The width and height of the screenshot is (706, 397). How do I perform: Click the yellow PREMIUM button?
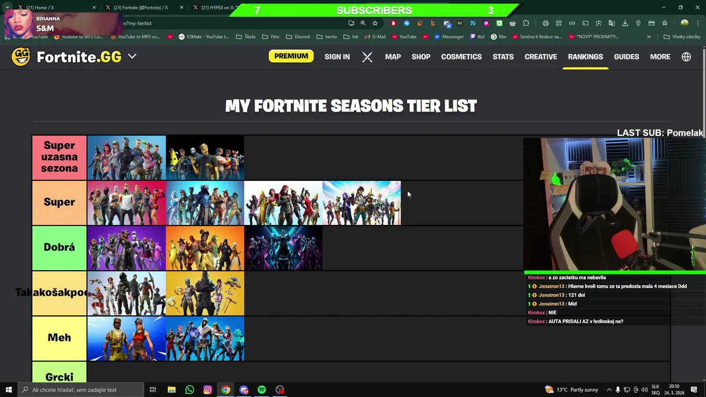291,56
